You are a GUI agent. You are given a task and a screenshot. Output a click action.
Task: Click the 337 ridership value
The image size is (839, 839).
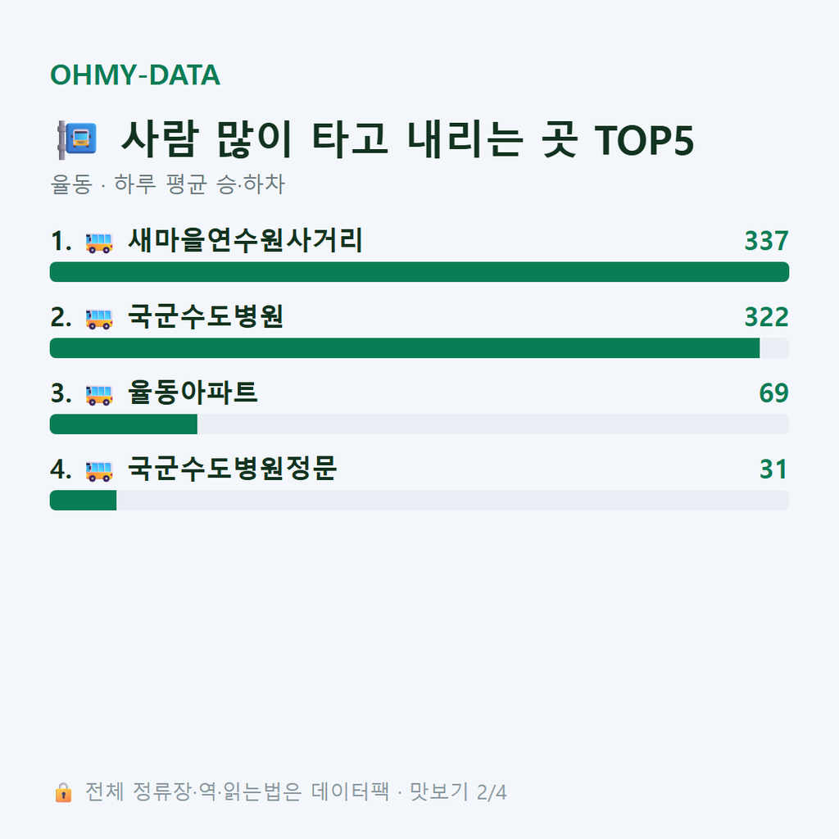[x=766, y=241]
